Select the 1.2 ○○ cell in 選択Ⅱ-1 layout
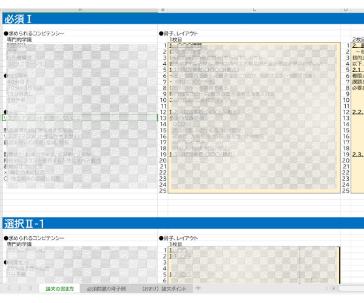 tap(180, 275)
